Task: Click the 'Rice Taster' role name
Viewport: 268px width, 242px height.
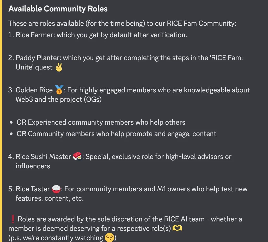Action: point(33,189)
